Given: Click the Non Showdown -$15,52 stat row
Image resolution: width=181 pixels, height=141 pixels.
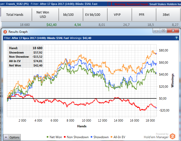Looking at the screenshot, I should point(26,57).
